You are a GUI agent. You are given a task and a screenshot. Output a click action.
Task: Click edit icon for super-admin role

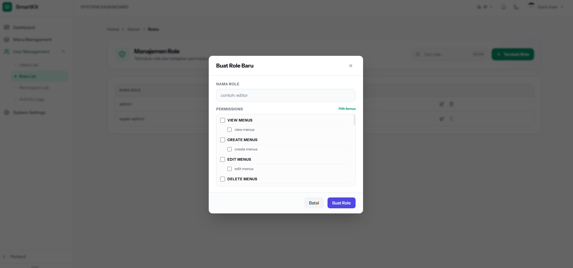pos(442,119)
